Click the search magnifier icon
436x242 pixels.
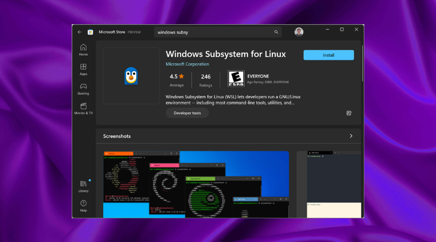tap(276, 32)
